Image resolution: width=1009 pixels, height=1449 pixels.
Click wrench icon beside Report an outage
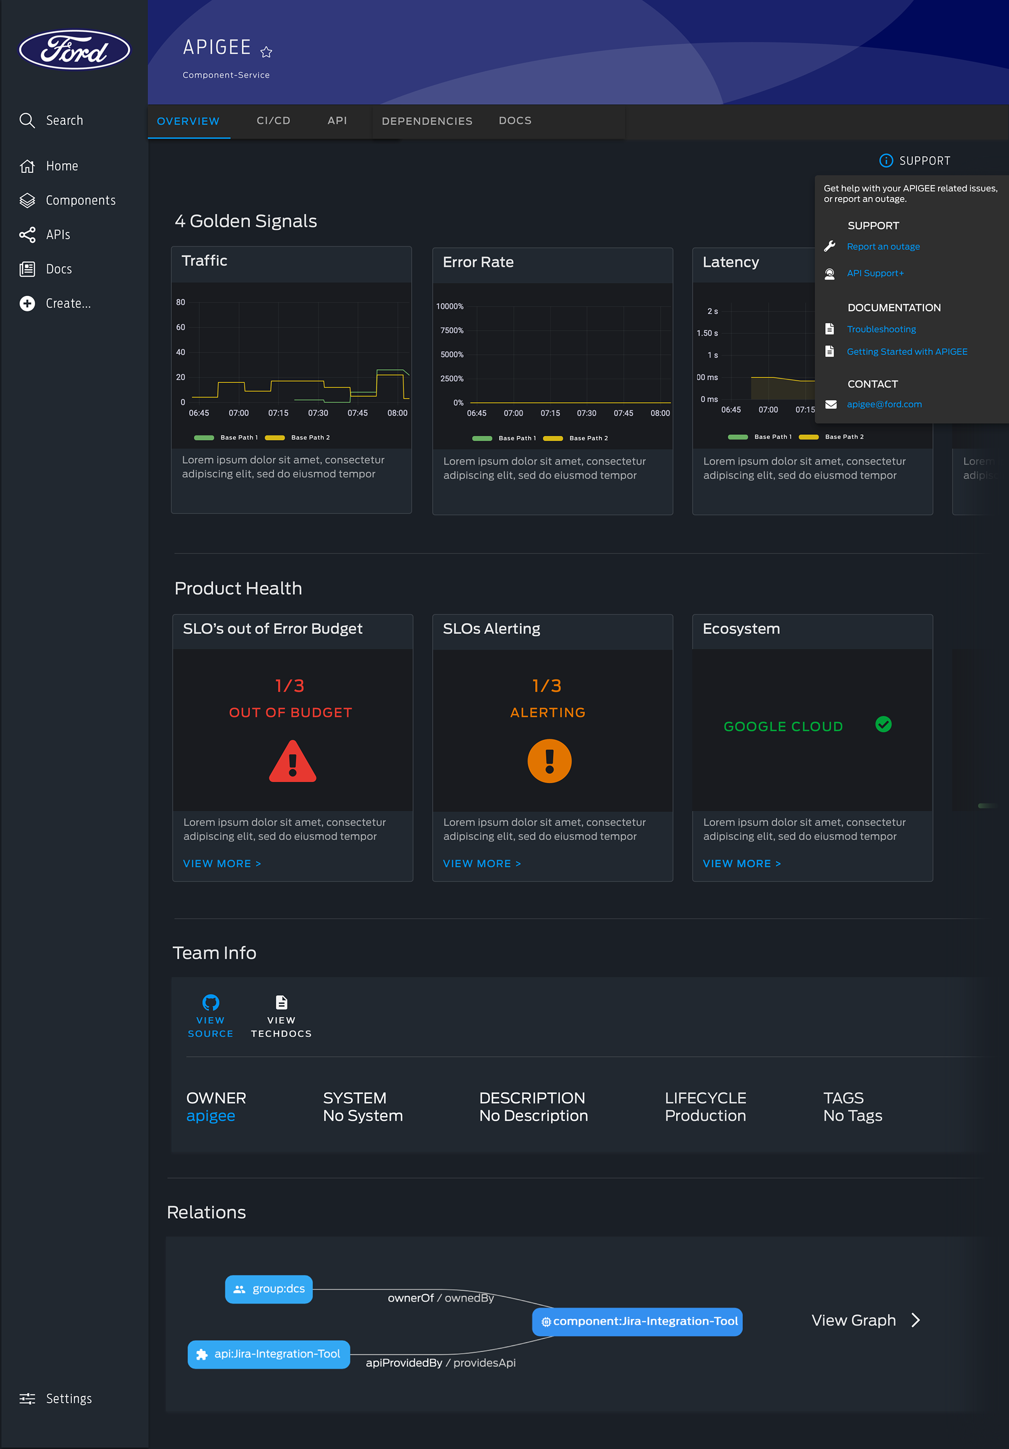(830, 246)
